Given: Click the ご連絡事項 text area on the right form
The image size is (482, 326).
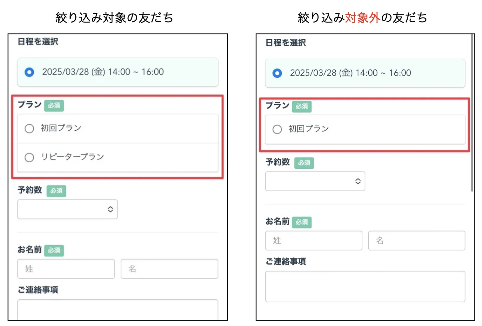Looking at the screenshot, I should pos(365,286).
